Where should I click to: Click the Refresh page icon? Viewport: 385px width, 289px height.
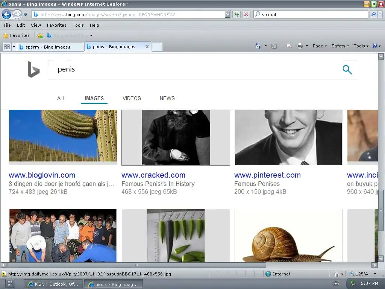pos(236,15)
